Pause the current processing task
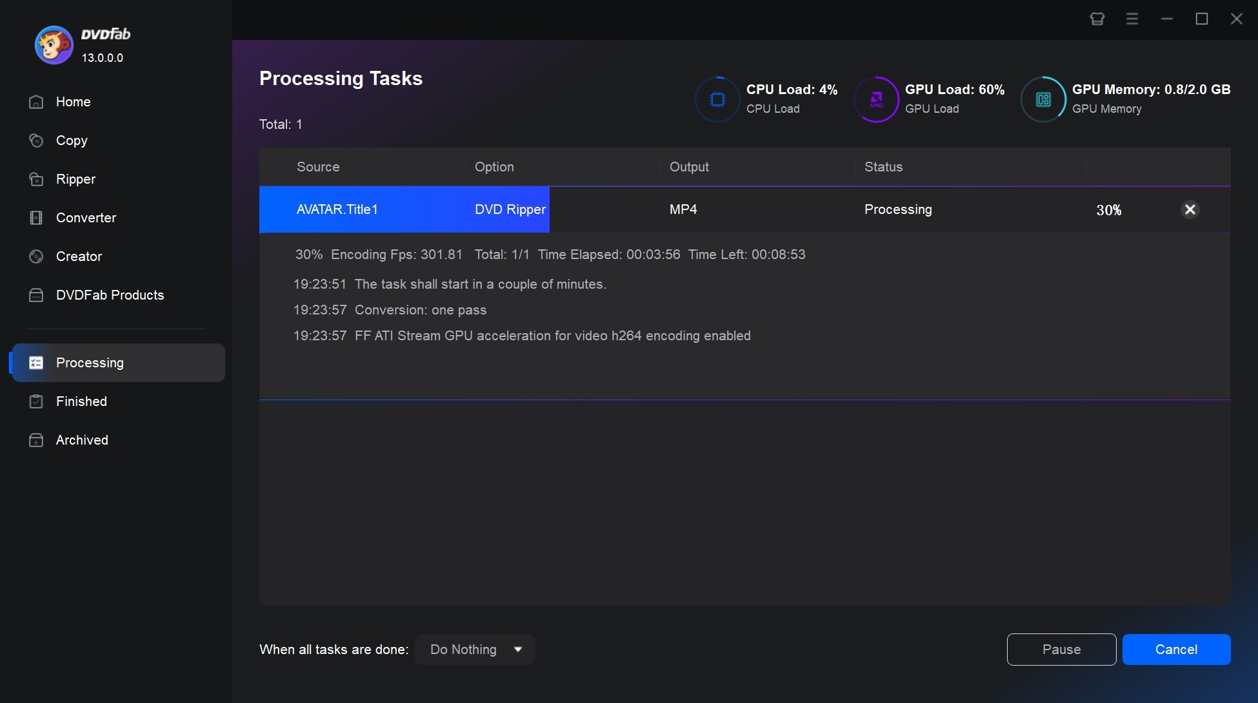1258x703 pixels. click(x=1062, y=650)
